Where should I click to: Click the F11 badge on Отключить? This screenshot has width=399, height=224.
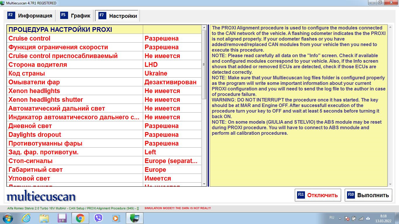301,195
